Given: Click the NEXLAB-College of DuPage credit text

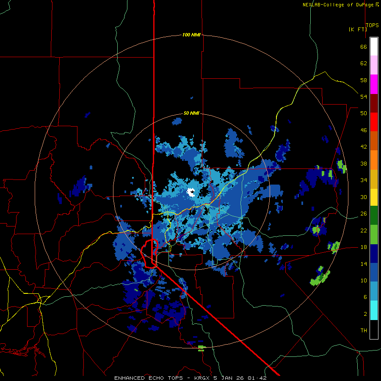Looking at the screenshot, I should pos(340,5).
